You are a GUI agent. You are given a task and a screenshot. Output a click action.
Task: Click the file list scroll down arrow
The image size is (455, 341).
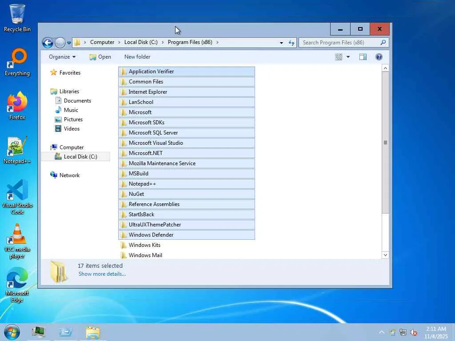[x=385, y=255]
